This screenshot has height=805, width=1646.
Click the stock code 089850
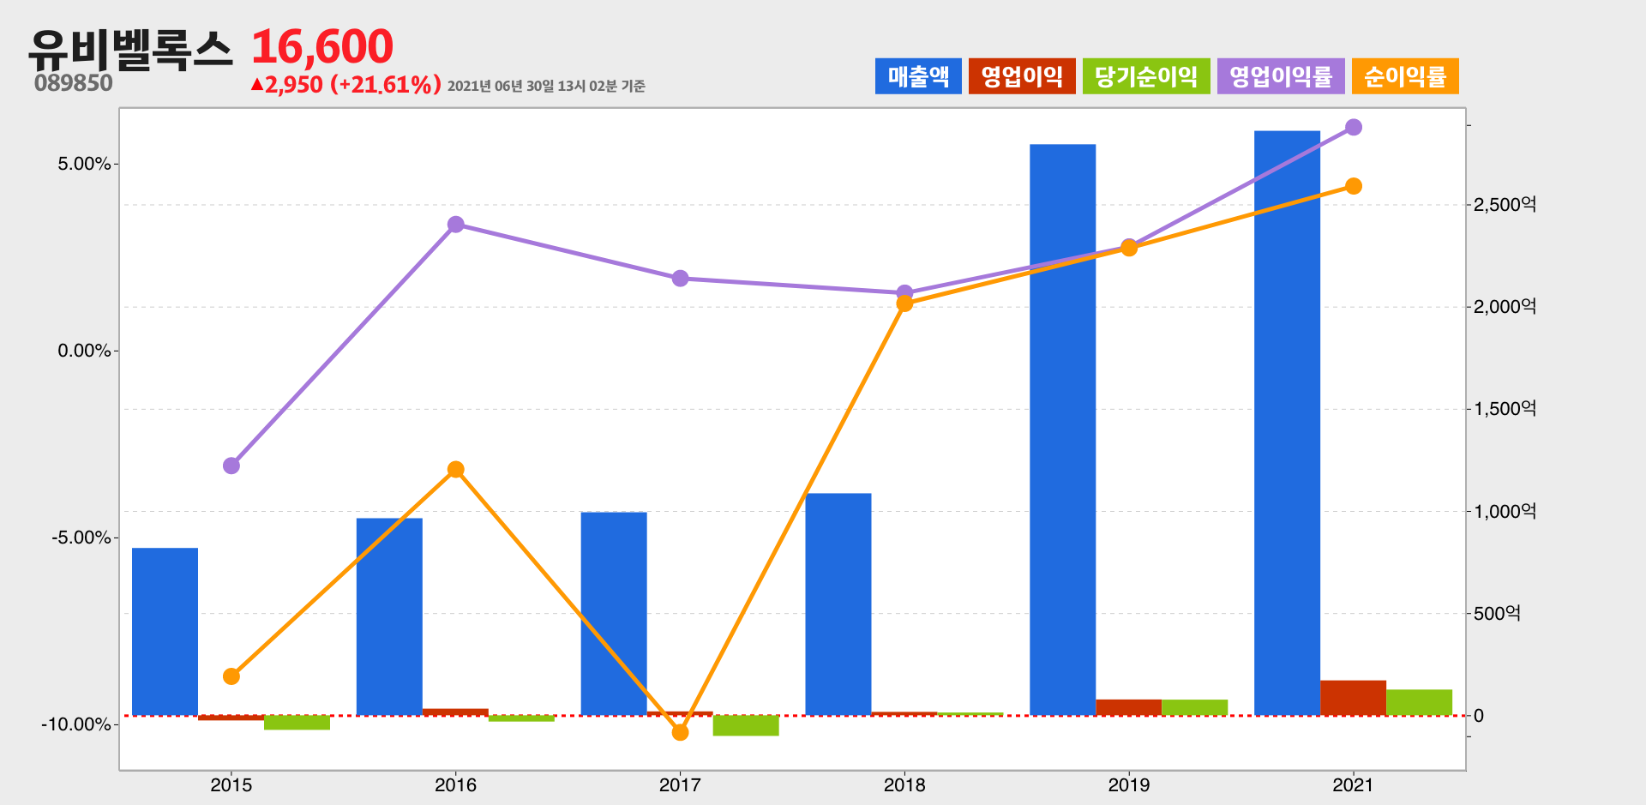pos(74,83)
